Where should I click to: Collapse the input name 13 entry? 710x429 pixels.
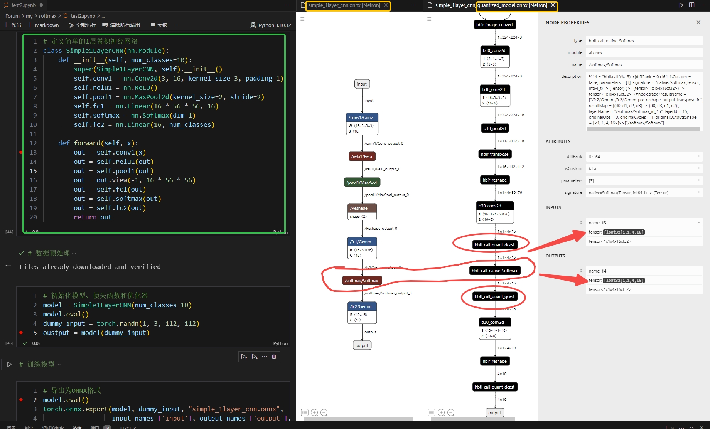(698, 222)
